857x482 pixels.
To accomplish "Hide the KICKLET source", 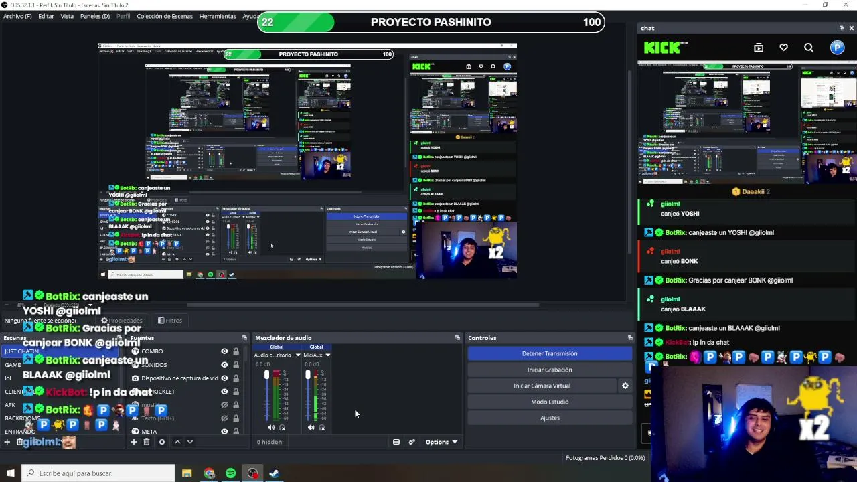I will pos(224,392).
